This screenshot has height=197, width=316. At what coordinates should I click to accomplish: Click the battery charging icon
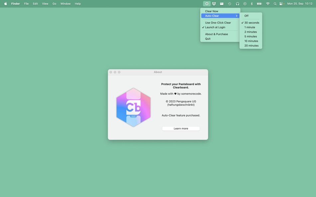[x=259, y=4]
